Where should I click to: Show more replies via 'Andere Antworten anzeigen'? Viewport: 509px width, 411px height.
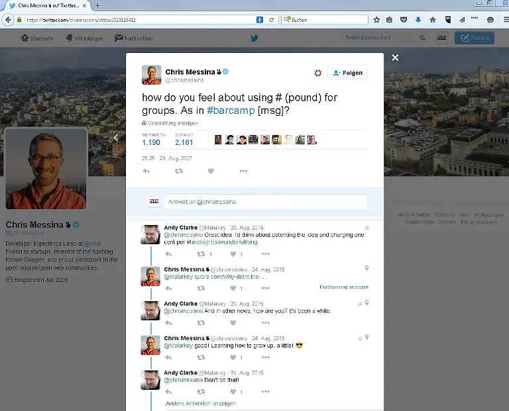(200, 403)
